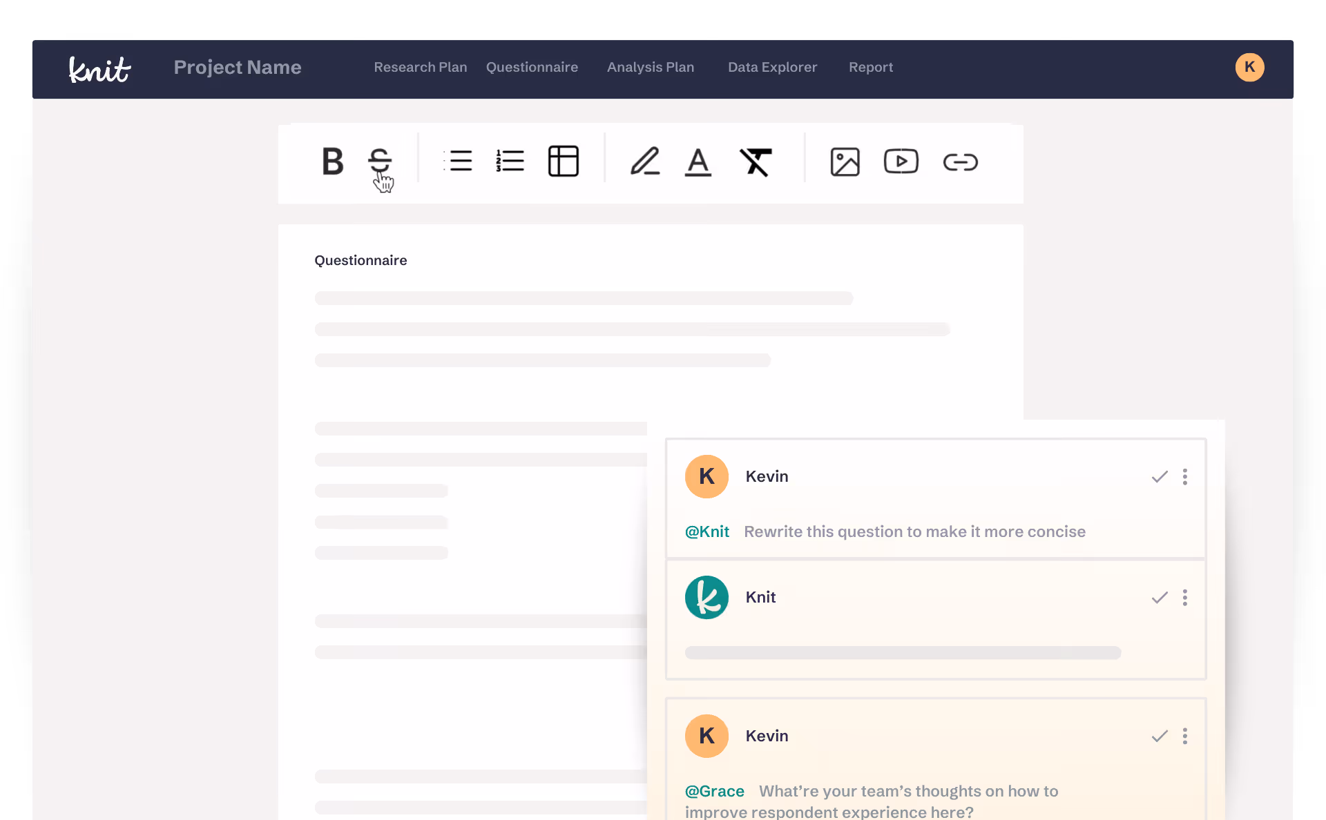Resolve Kevin's @Grace comment with checkmark
This screenshot has height=820, width=1326.
(1160, 736)
